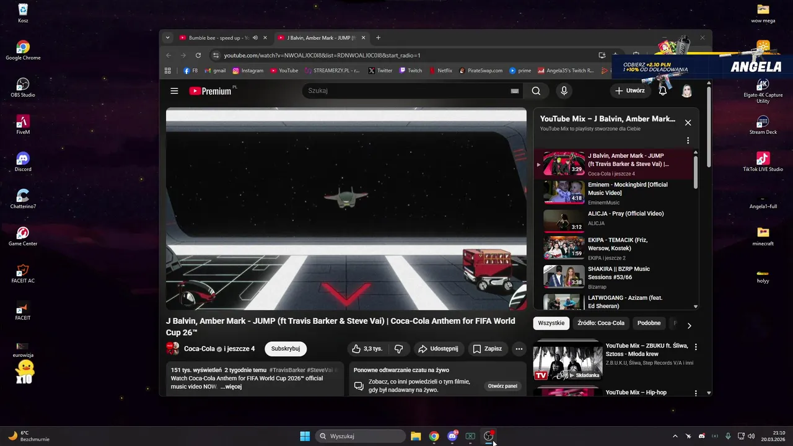Open the Instagram bookmark
The height and width of the screenshot is (446, 793).
click(248, 71)
